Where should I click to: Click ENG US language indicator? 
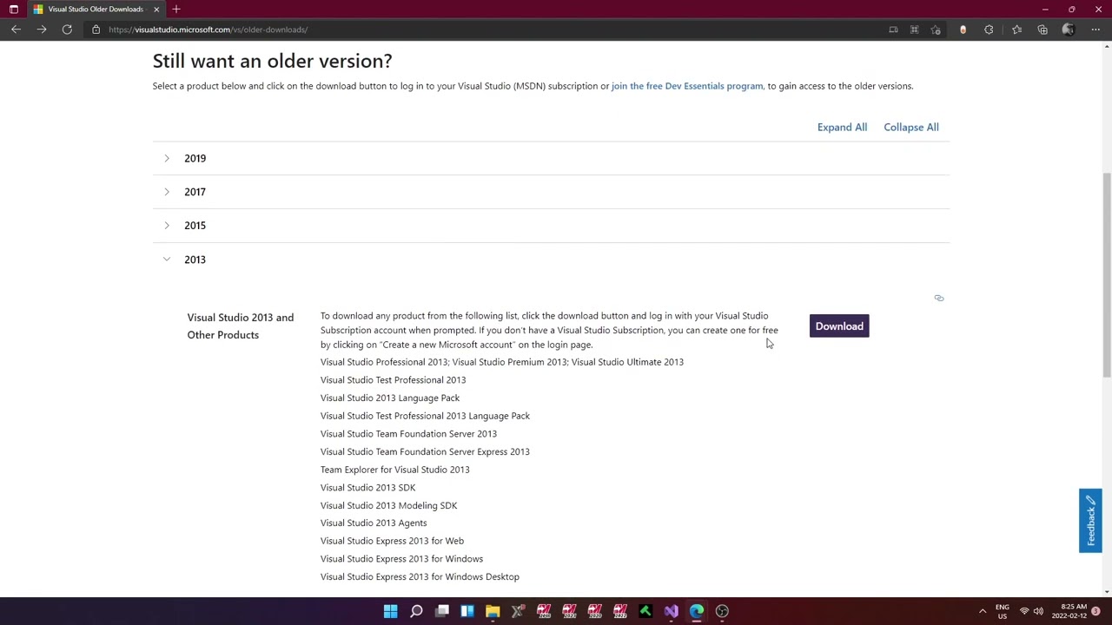[x=1003, y=611]
